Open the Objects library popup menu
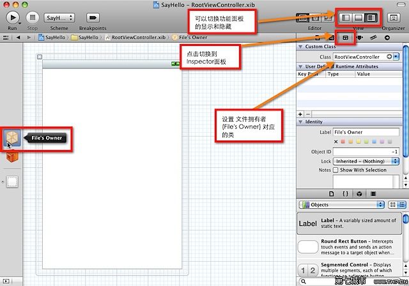This screenshot has width=409, height=286. pyautogui.click(x=342, y=204)
